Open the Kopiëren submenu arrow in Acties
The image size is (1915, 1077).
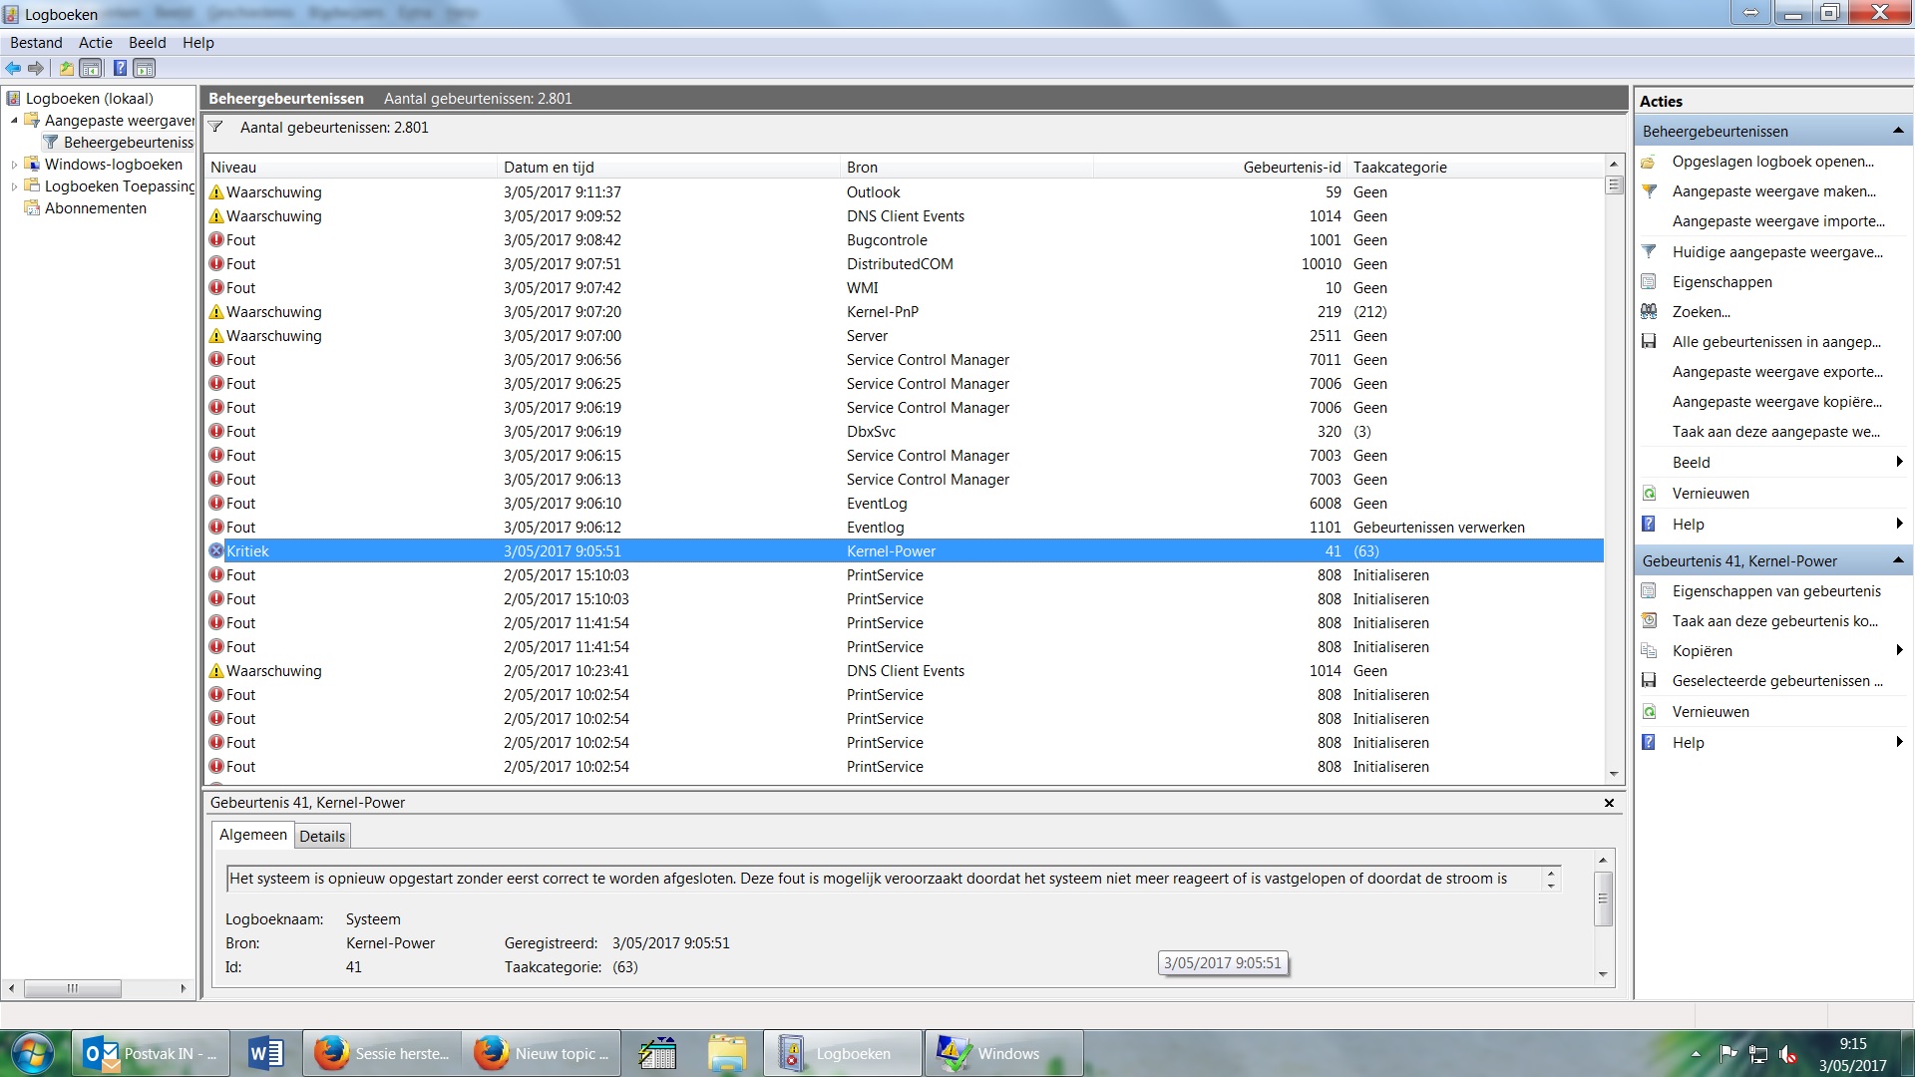pos(1899,650)
